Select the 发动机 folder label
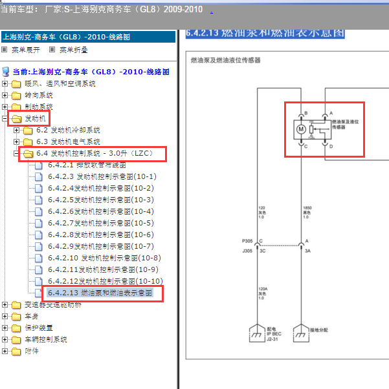Viewport: 389px width, 389px height. point(35,119)
